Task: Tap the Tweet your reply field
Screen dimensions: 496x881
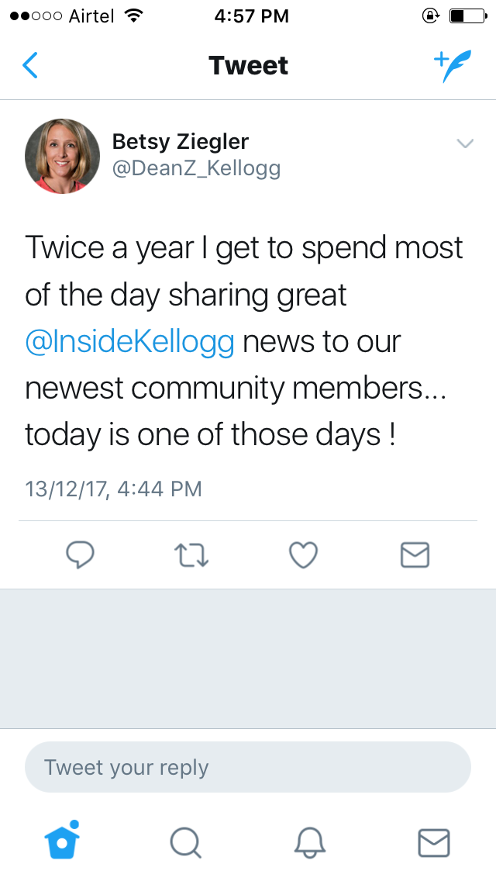Action: click(248, 767)
